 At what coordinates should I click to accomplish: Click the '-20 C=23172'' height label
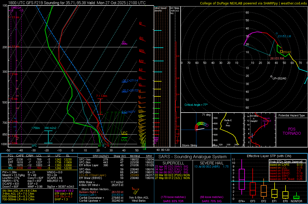coord(130,90)
